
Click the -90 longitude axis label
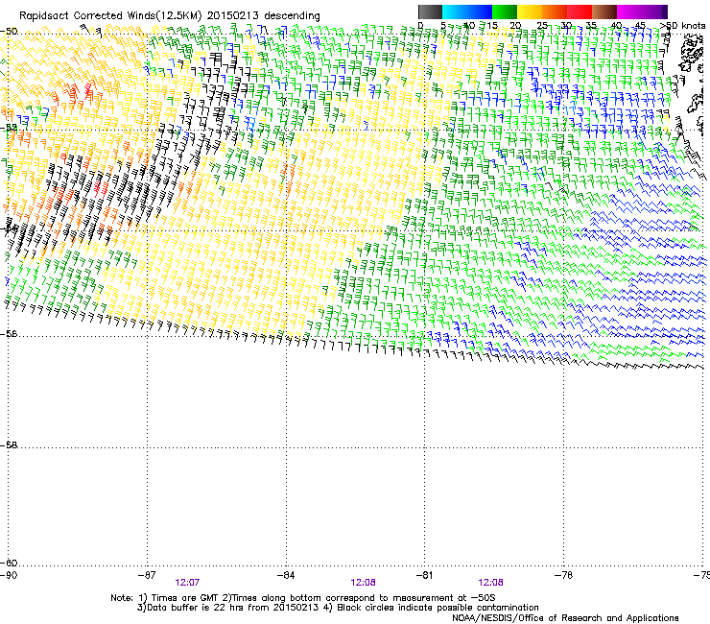tap(9, 575)
